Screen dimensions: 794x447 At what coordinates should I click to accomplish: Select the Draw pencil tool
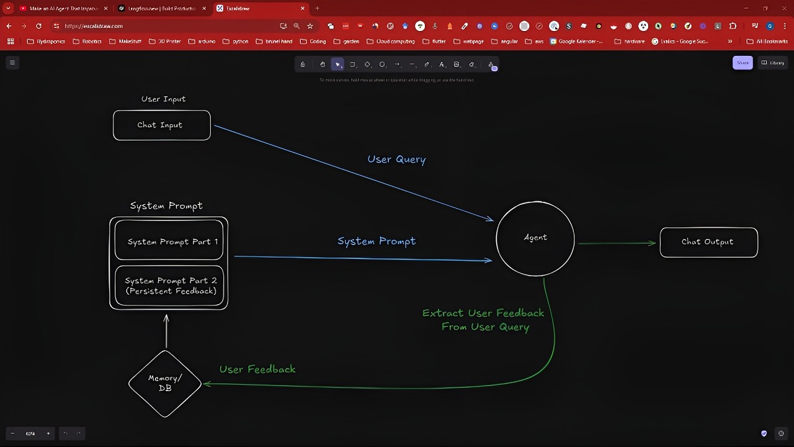pyautogui.click(x=427, y=65)
